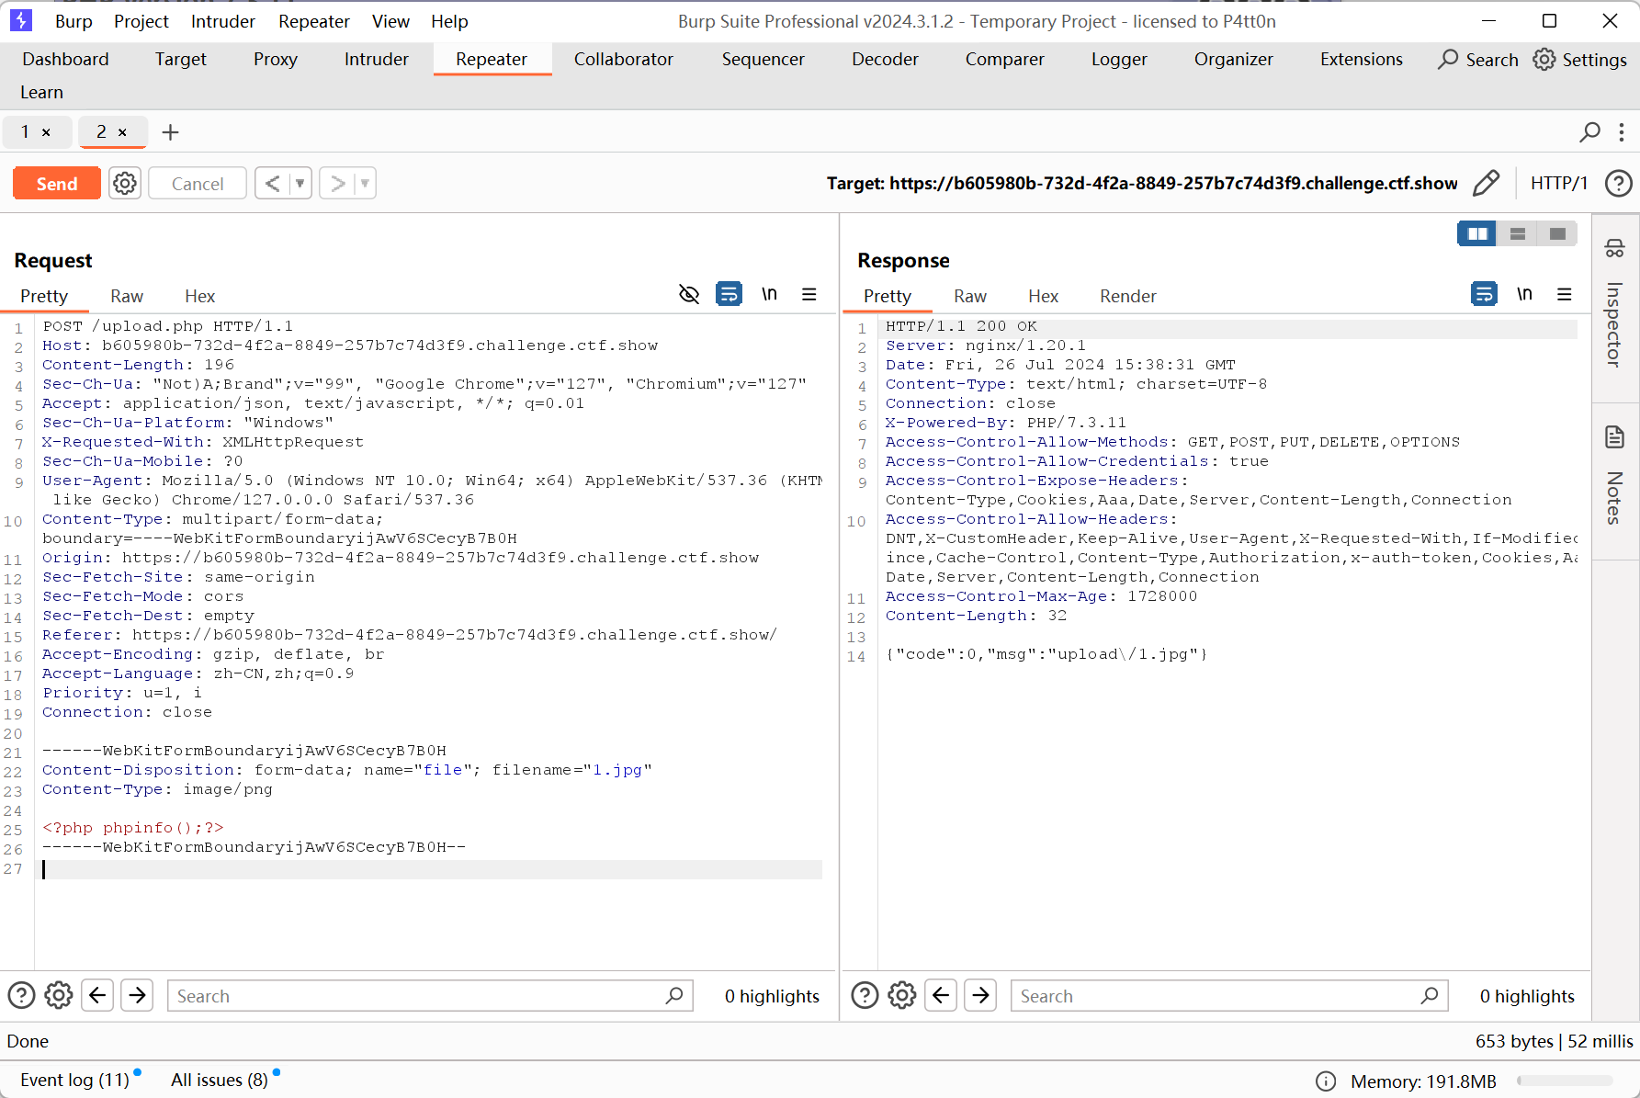The width and height of the screenshot is (1640, 1098).
Task: Expand the history forward dropdown arrow
Action: pos(365,184)
